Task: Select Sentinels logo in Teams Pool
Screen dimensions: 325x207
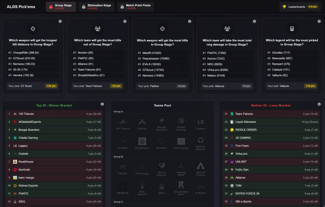Action: 162,141
